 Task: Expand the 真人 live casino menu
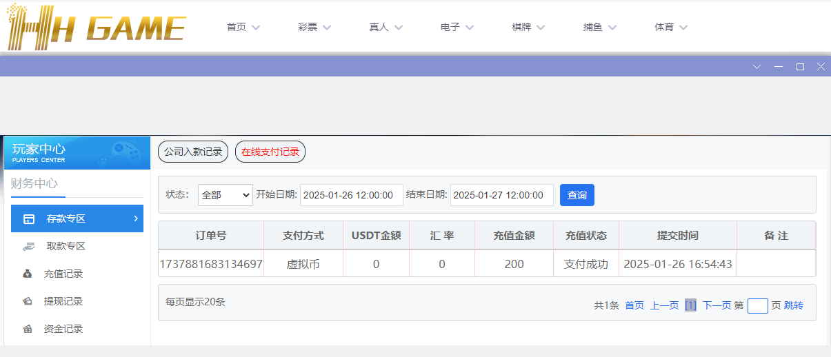coord(386,28)
